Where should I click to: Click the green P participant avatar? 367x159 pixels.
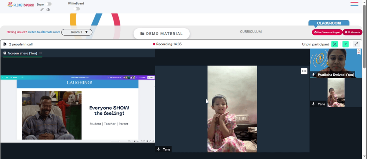(345, 44)
